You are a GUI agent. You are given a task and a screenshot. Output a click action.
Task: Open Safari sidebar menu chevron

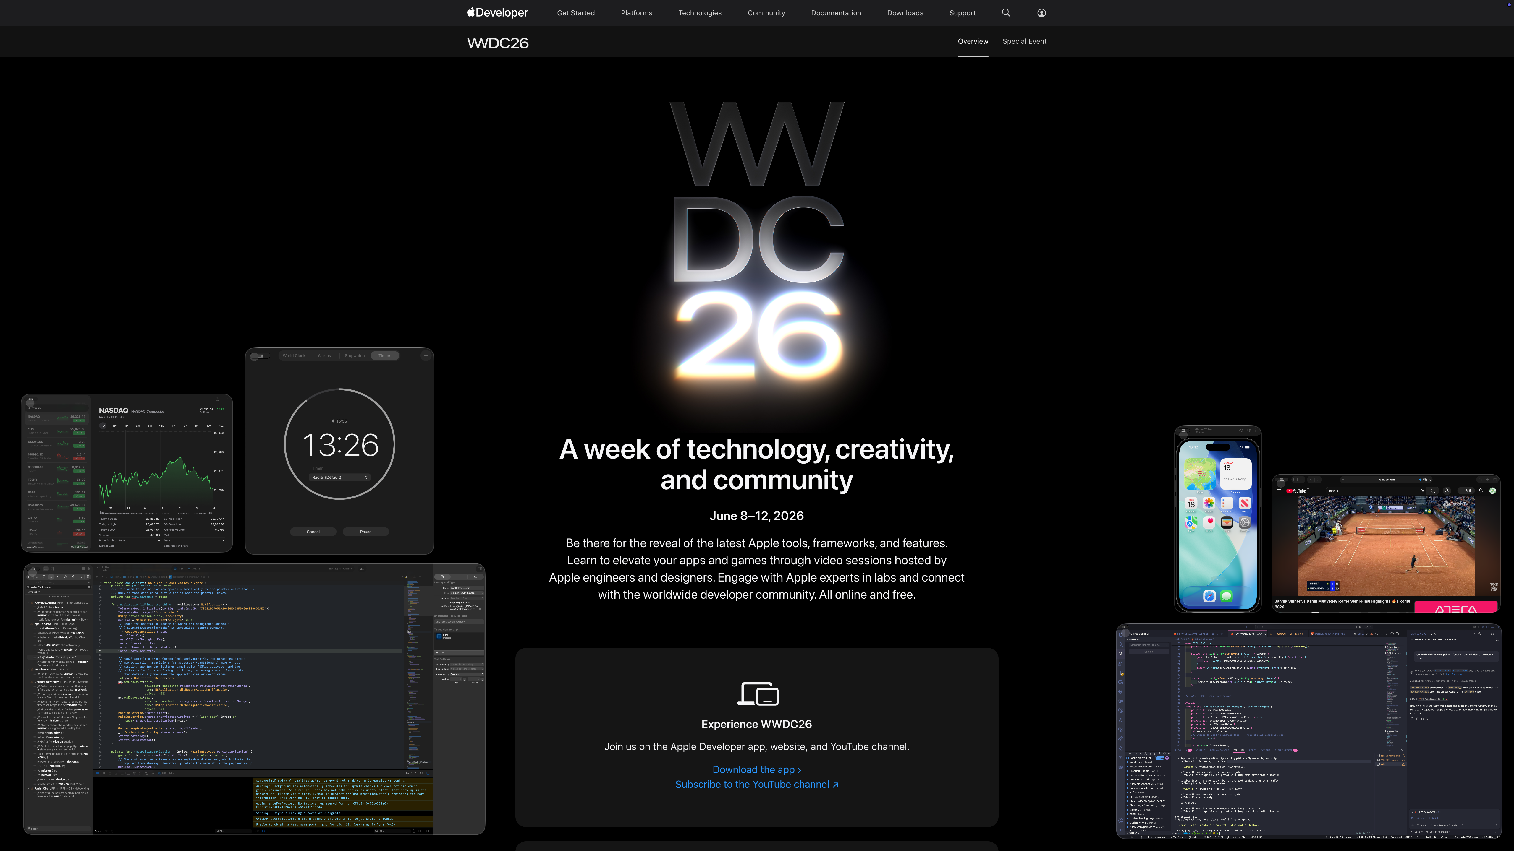(x=1301, y=480)
